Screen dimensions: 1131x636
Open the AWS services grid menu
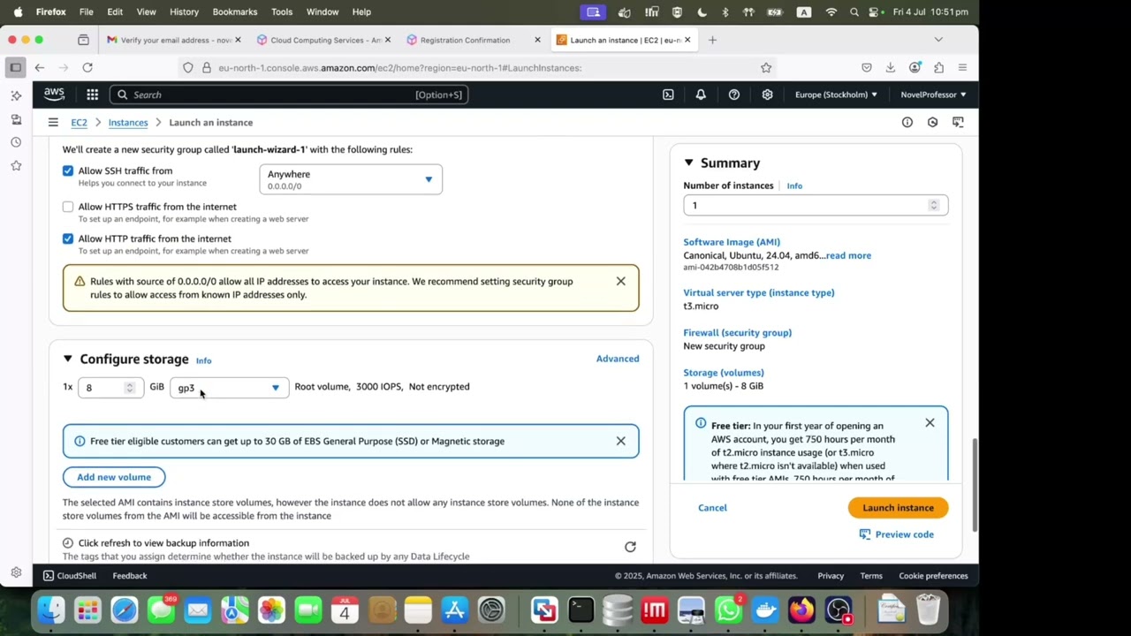pyautogui.click(x=92, y=95)
